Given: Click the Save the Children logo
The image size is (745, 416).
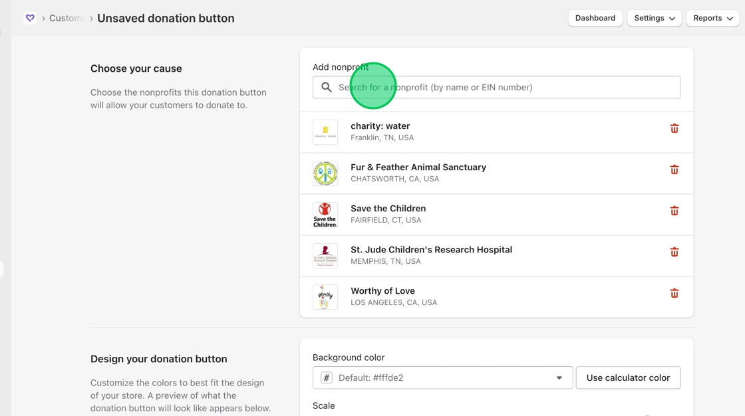Looking at the screenshot, I should click(x=325, y=215).
